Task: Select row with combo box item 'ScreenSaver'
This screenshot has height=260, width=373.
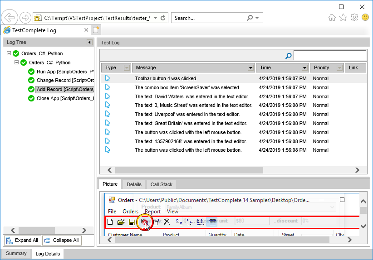Action: point(234,87)
